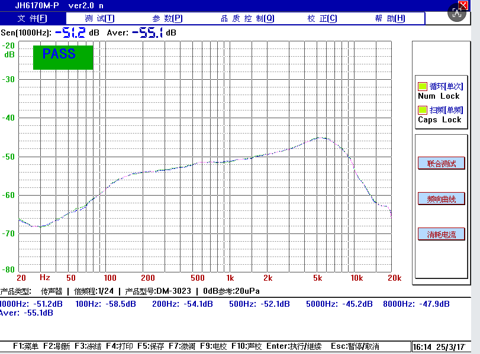Open the 测试[T] menu
Screen dimensions: 480x354
pyautogui.click(x=99, y=18)
